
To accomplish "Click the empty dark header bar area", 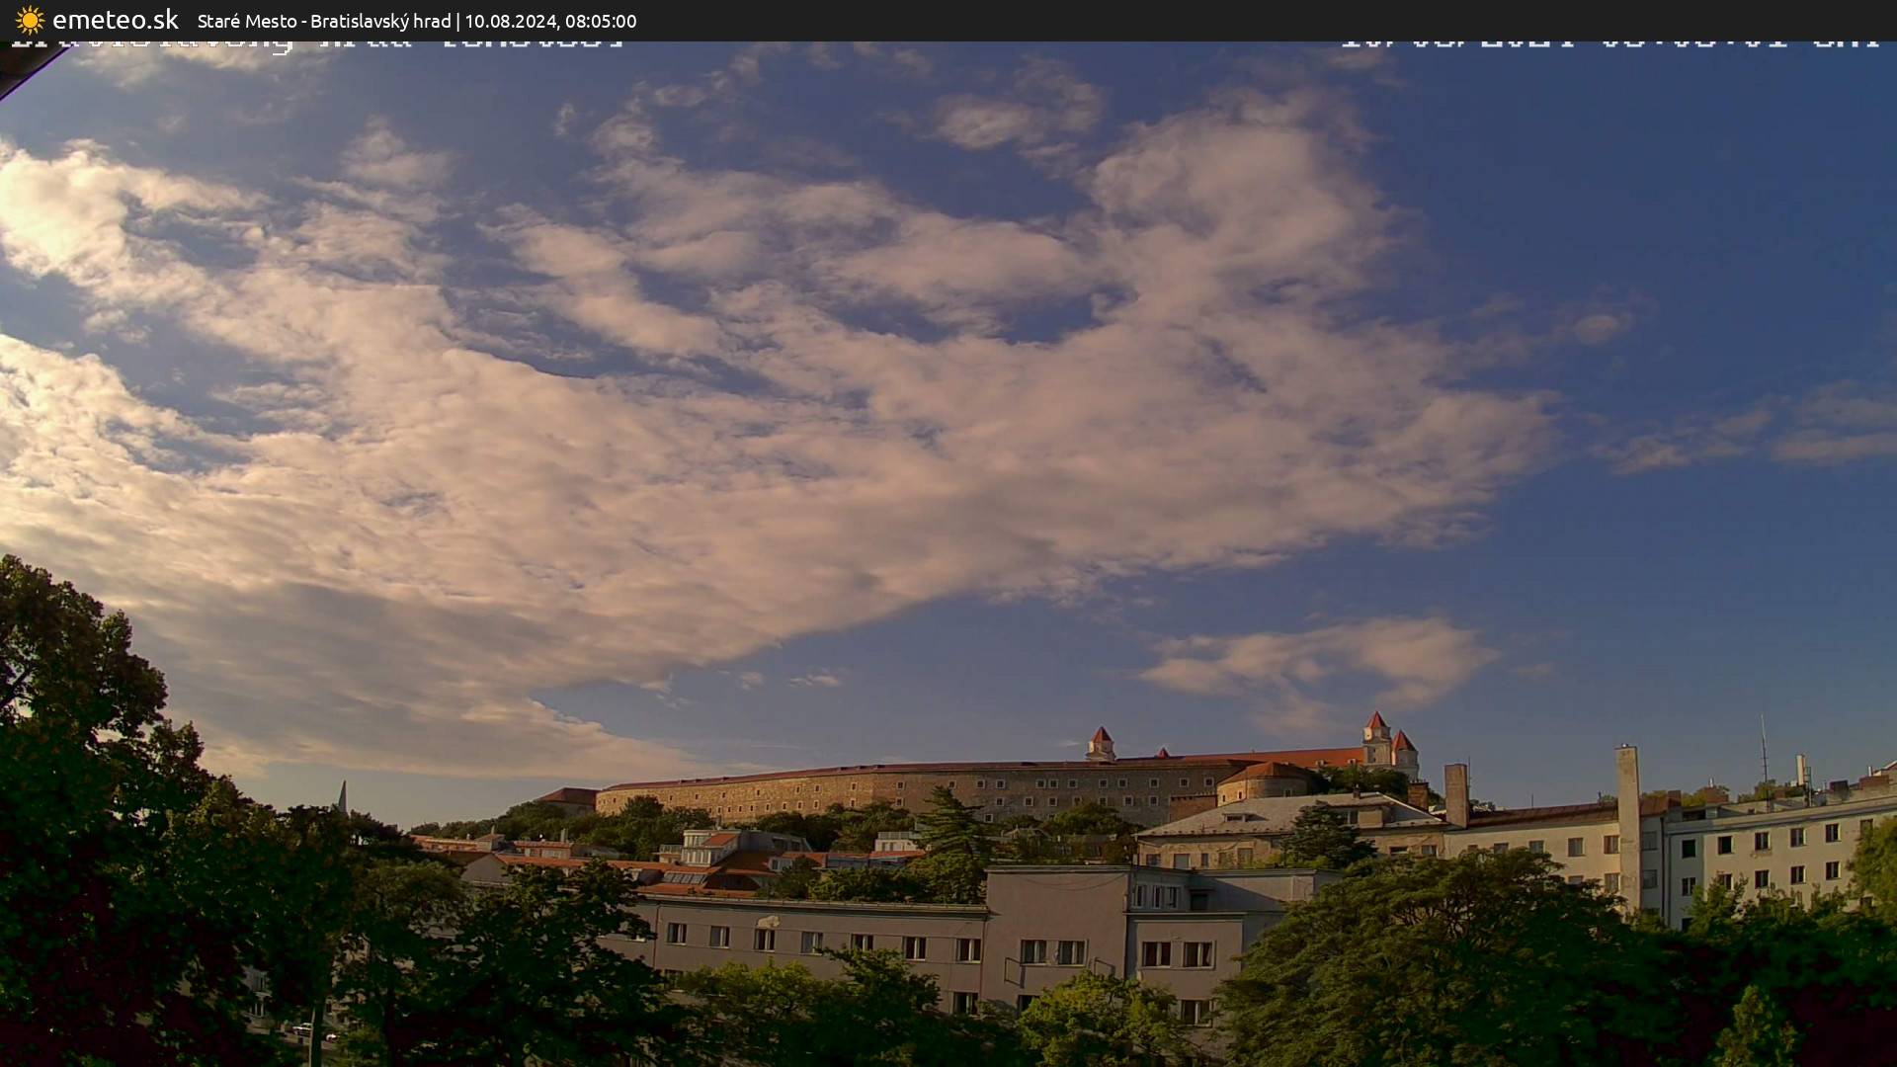I will (x=1186, y=20).
